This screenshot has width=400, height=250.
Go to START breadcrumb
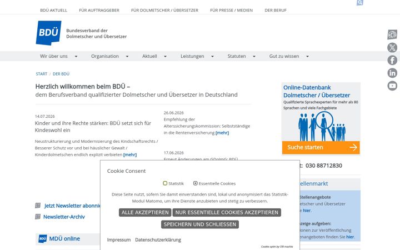pyautogui.click(x=41, y=74)
